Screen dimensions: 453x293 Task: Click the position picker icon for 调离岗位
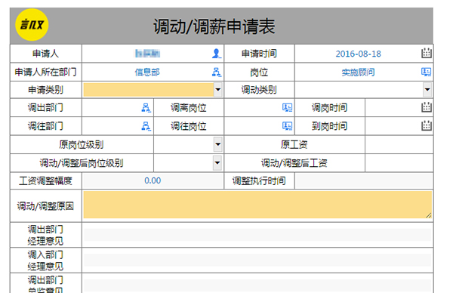(x=287, y=108)
